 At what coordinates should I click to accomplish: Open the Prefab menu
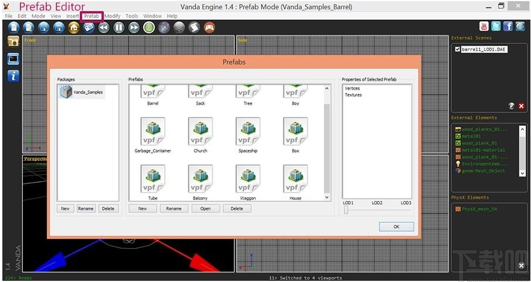click(92, 16)
